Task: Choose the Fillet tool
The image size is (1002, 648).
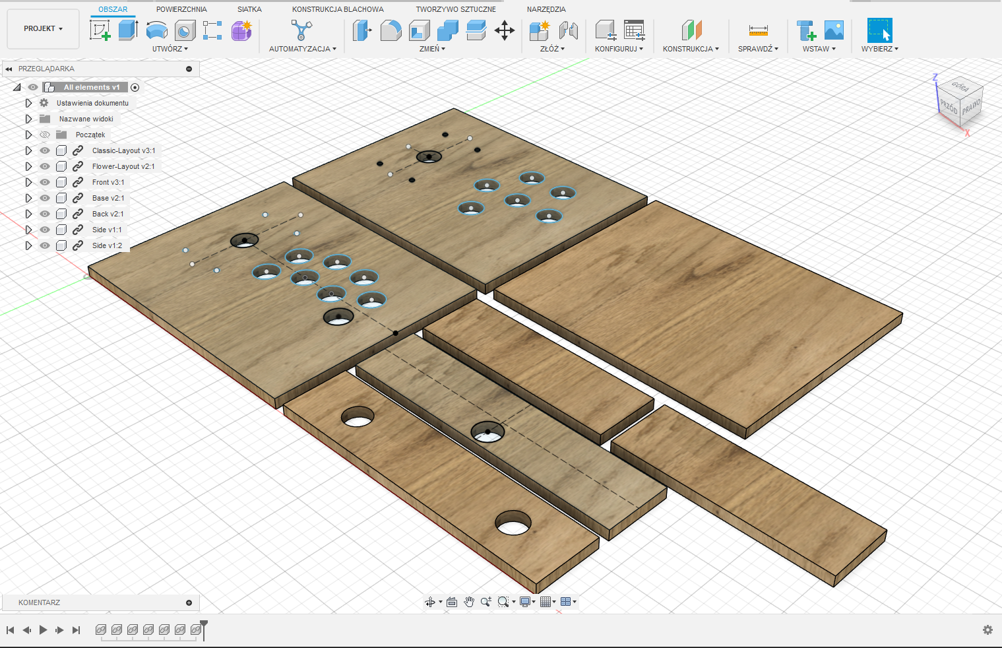Action: [391, 30]
